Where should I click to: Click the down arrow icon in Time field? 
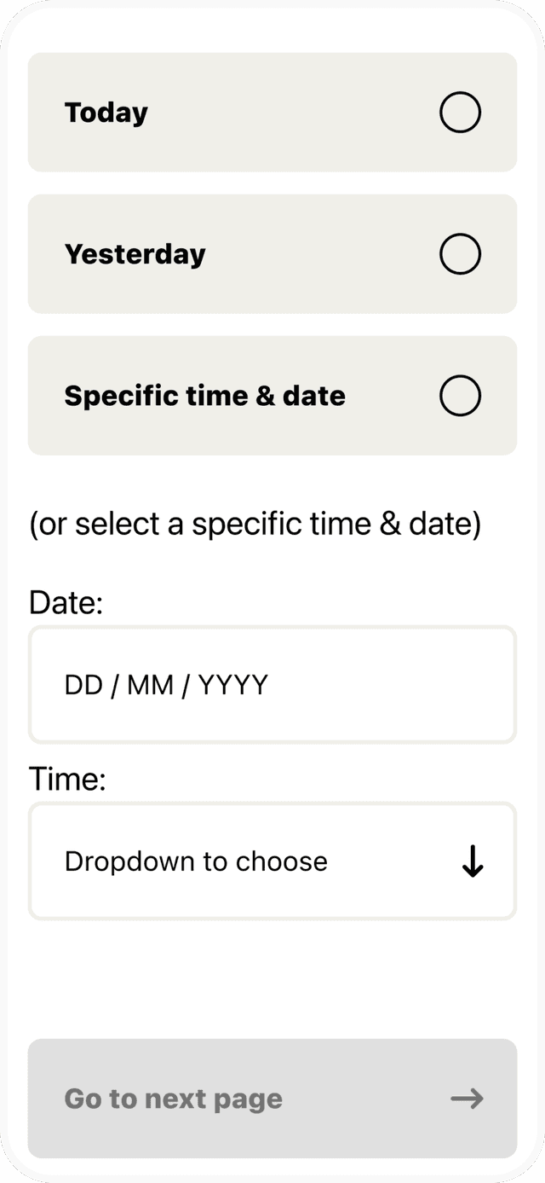click(473, 861)
